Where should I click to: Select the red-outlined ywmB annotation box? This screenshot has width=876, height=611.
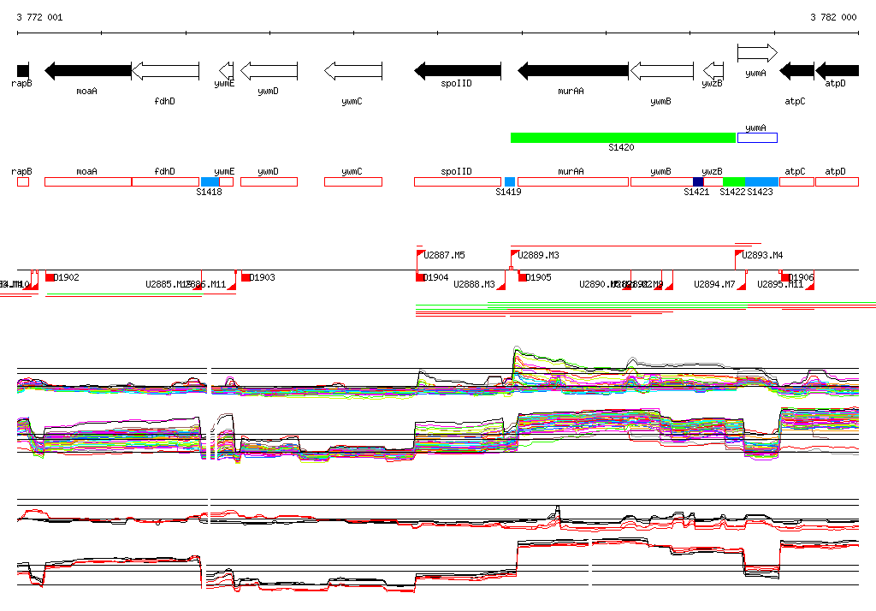point(661,181)
